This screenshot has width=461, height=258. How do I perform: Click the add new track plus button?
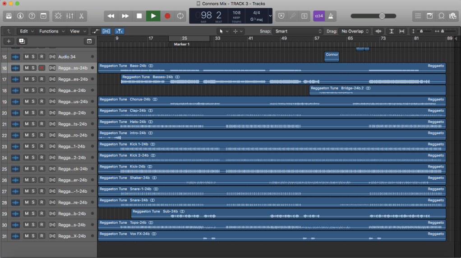tap(9, 41)
